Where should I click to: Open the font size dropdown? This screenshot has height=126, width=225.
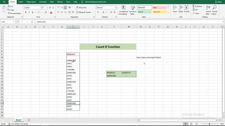point(47,7)
